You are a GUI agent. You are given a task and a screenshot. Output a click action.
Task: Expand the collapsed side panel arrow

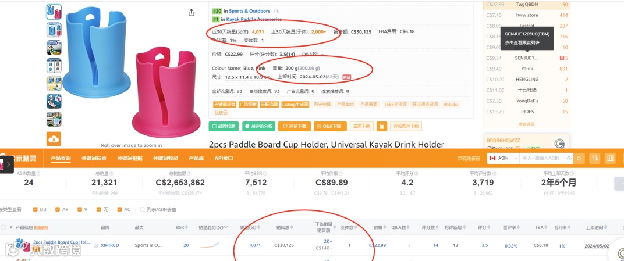point(8,163)
